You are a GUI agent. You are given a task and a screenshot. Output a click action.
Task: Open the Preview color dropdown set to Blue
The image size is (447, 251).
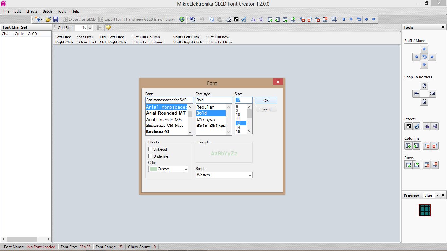(431, 195)
